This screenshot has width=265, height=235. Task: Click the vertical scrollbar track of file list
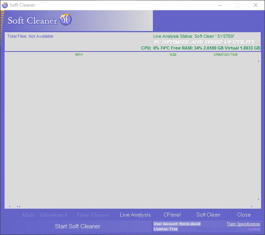click(258, 130)
